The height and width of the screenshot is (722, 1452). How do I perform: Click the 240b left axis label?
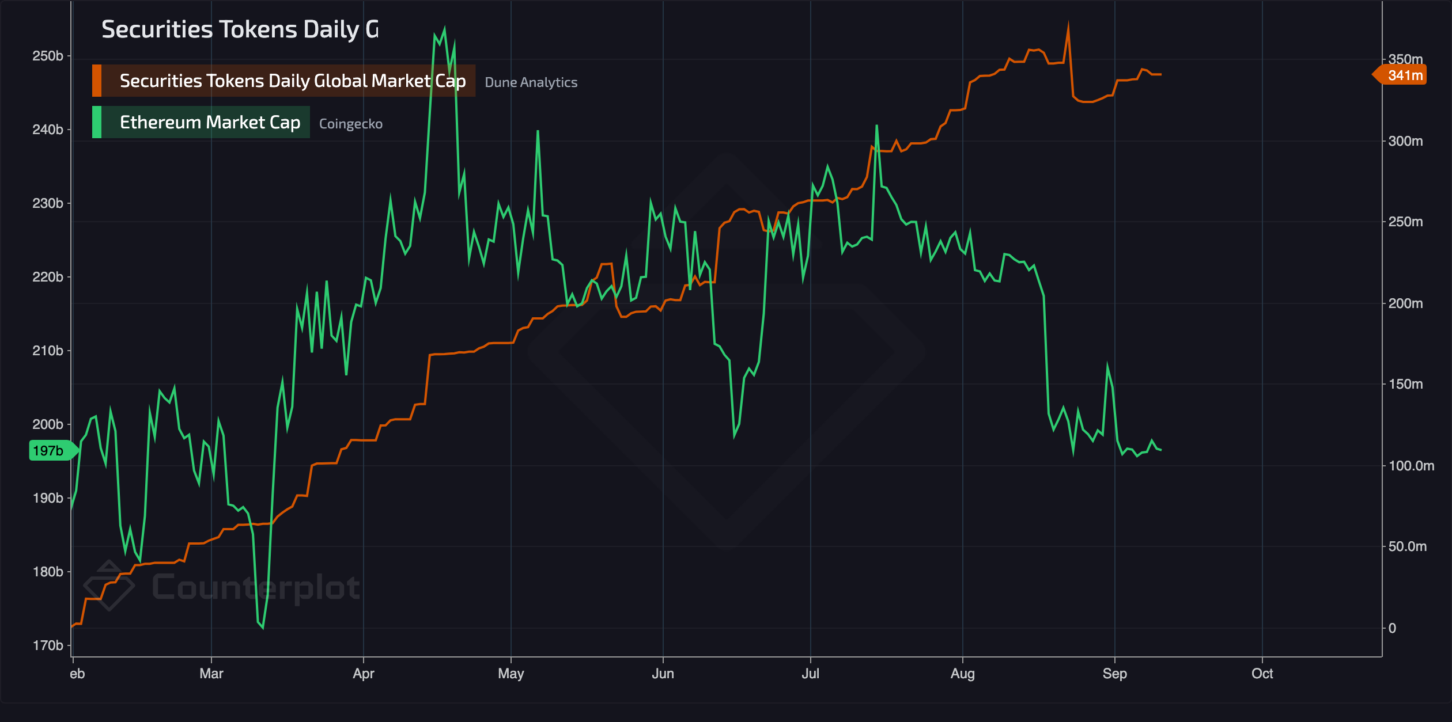(x=48, y=130)
